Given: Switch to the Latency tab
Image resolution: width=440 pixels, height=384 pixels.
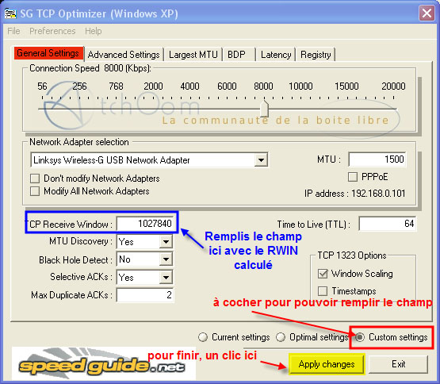Looking at the screenshot, I should point(276,55).
